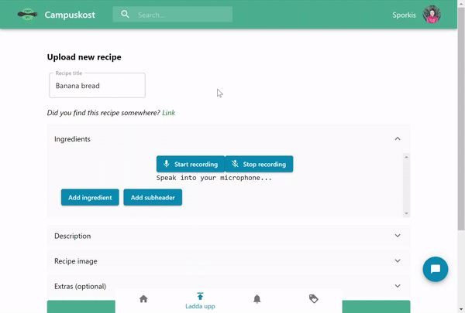465x313 pixels.
Task: Click the 'Speak into your microphone...' text
Action: [x=214, y=178]
